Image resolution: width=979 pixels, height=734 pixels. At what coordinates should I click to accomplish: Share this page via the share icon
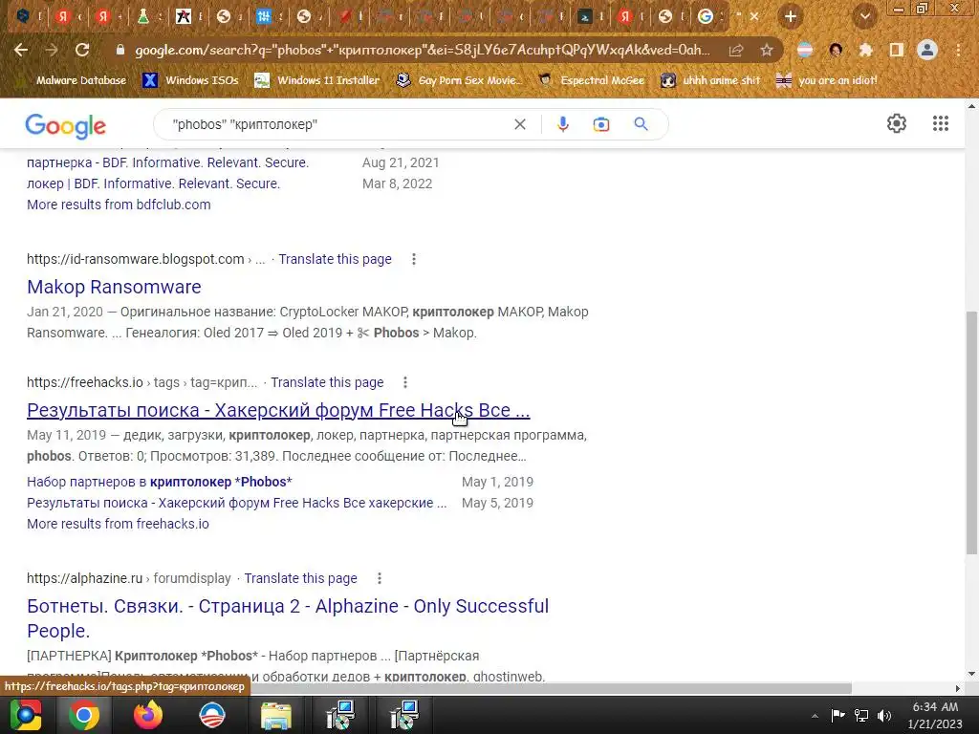pos(736,50)
